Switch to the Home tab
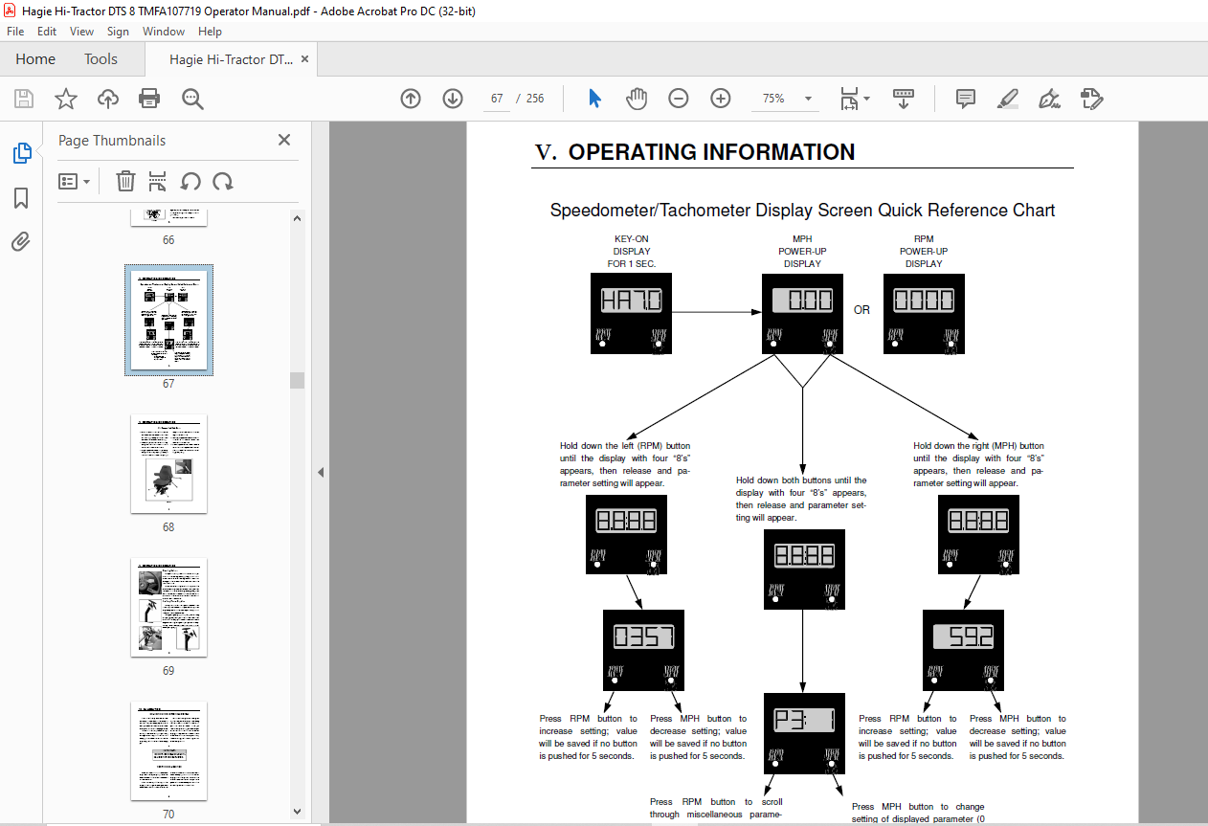The image size is (1208, 826). coord(35,59)
